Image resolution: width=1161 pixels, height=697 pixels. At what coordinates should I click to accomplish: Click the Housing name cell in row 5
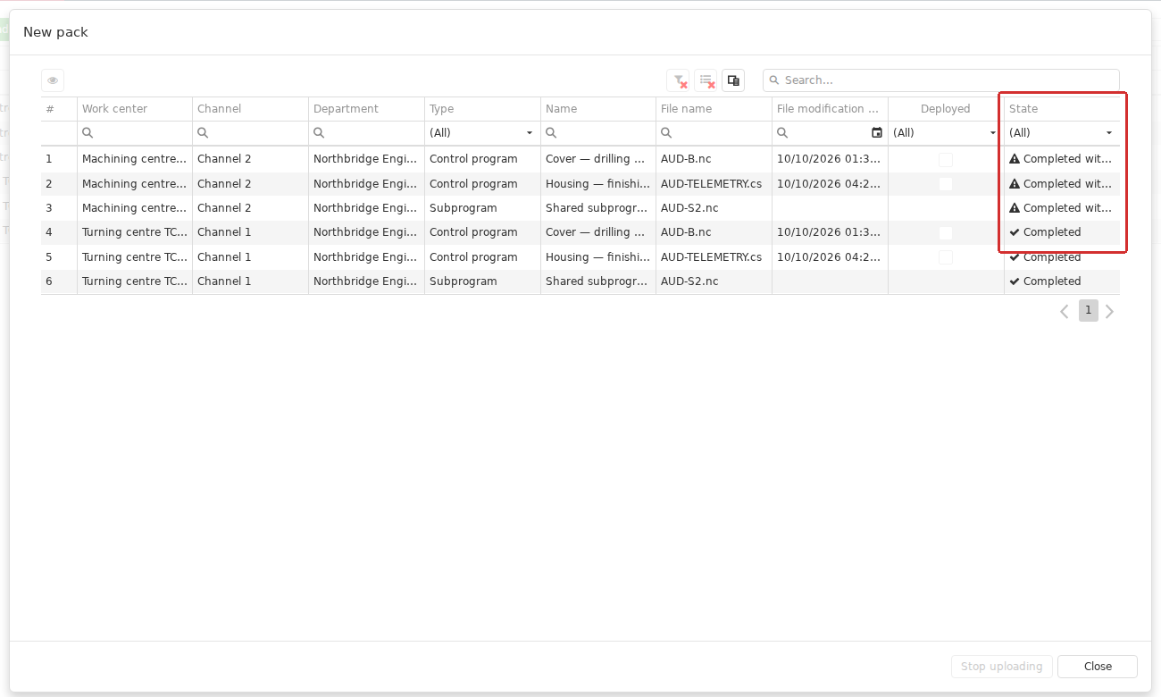pos(597,257)
